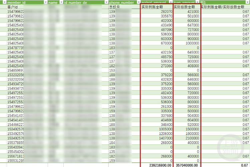Select cell with value 2100000

coord(186,138)
